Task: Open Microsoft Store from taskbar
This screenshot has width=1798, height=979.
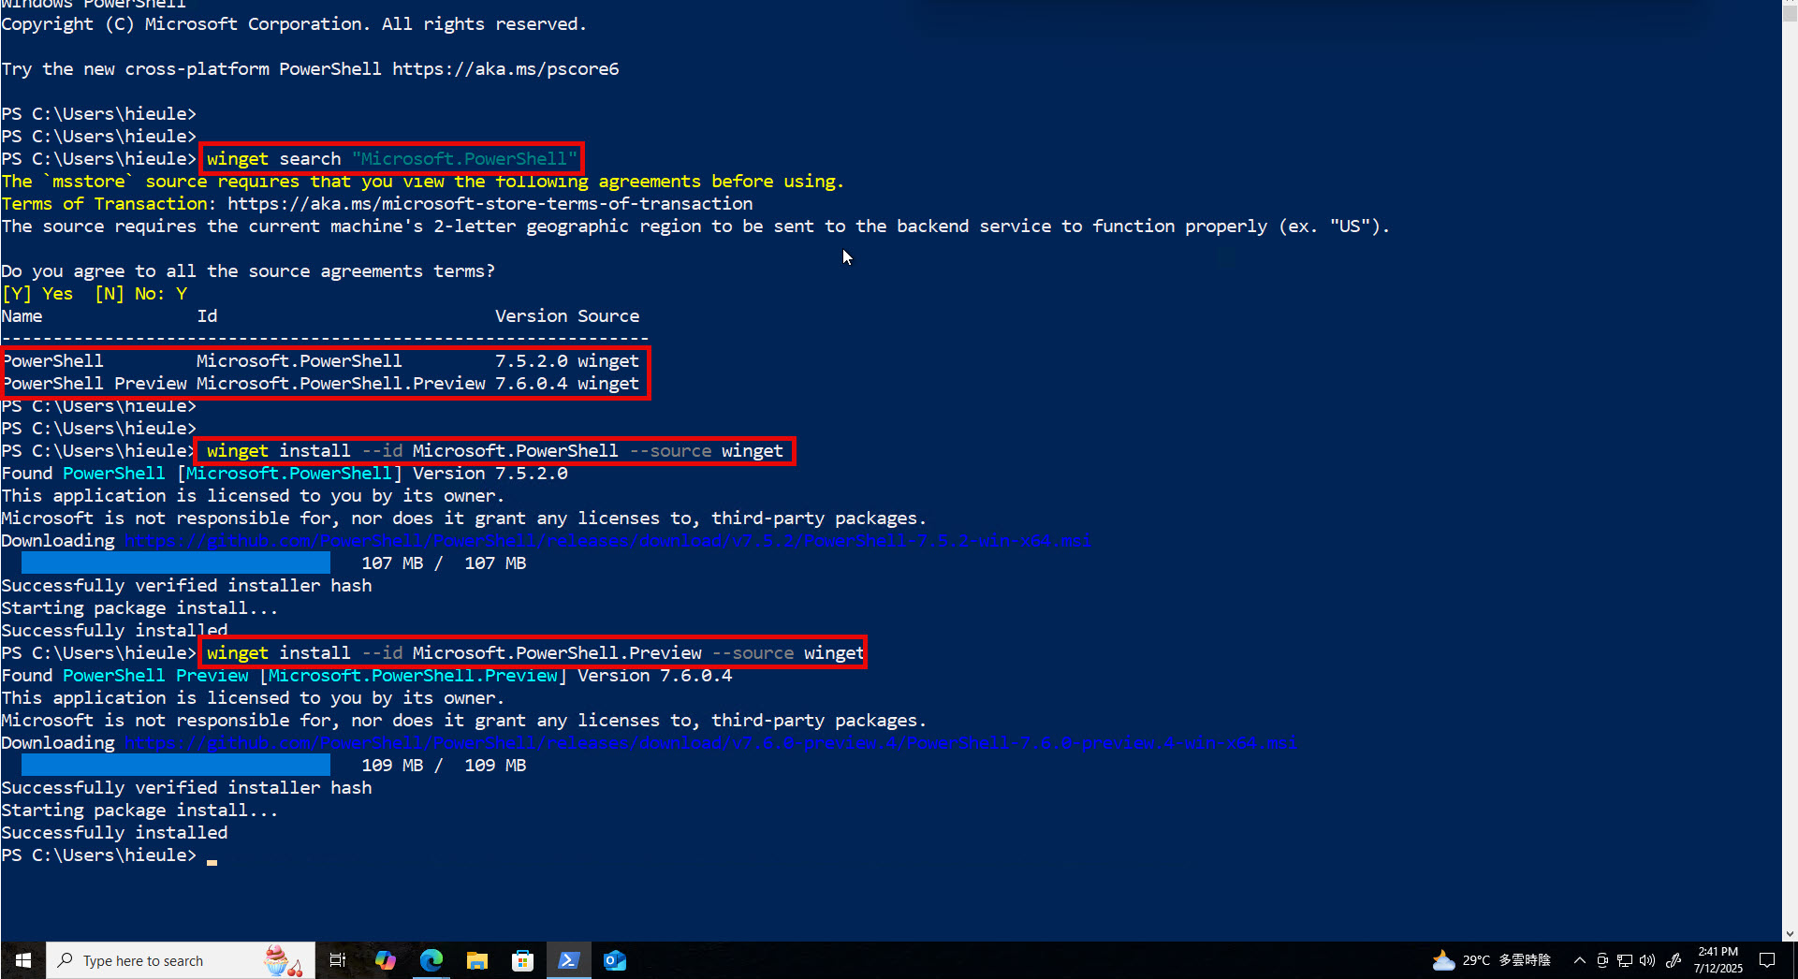Action: tap(522, 960)
